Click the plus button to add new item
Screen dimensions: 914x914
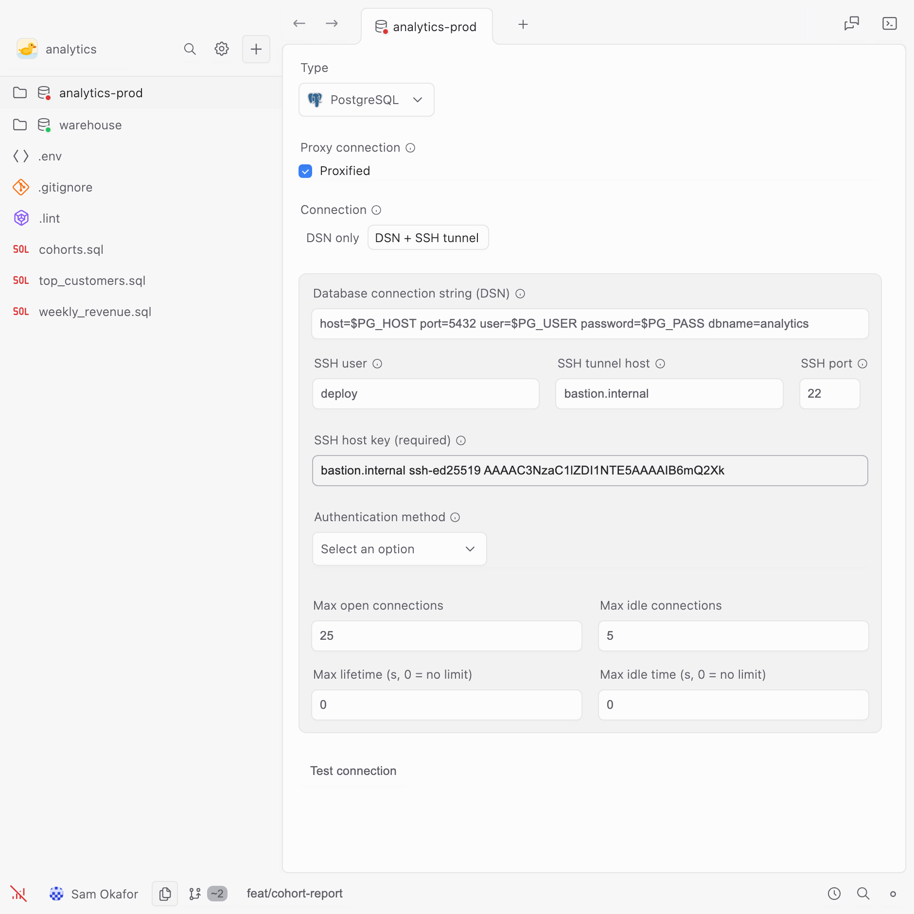tap(256, 49)
